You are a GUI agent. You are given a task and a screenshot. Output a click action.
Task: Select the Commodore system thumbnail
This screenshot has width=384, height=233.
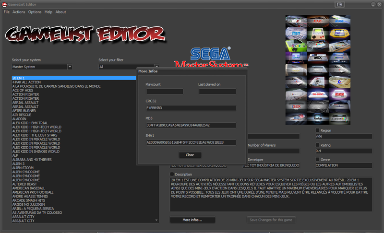339,82
